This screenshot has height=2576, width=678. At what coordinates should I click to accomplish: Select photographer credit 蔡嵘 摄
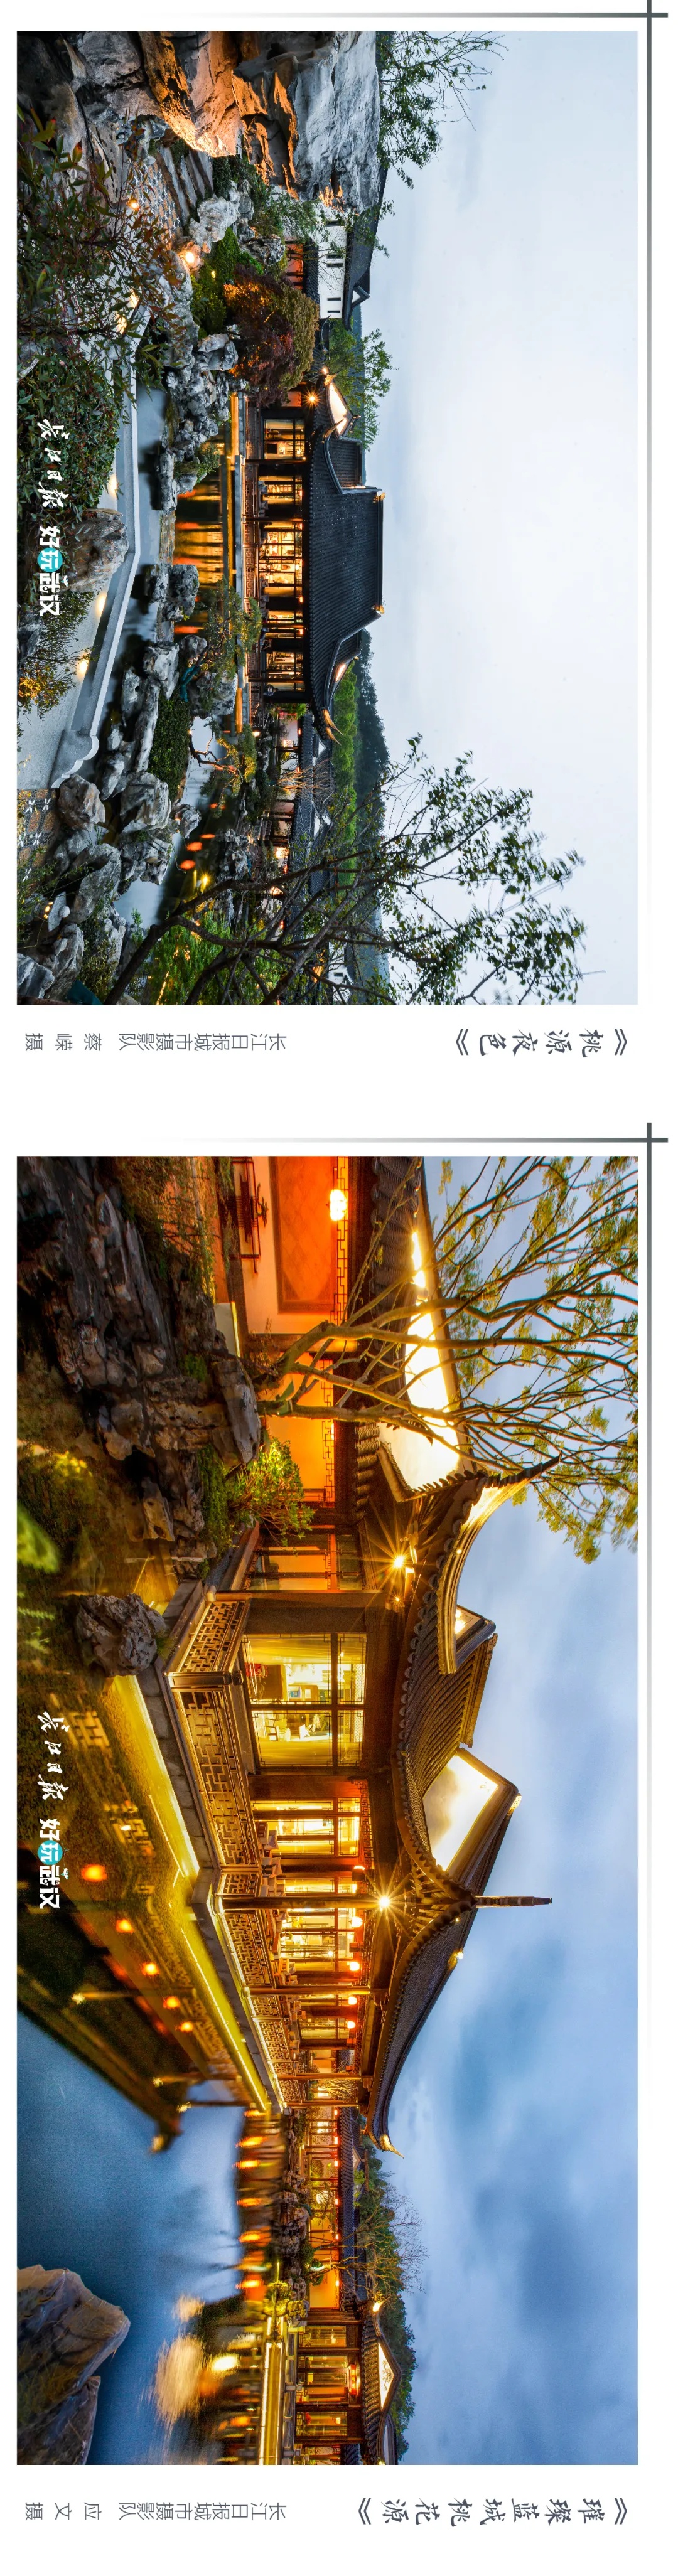[x=63, y=1042]
